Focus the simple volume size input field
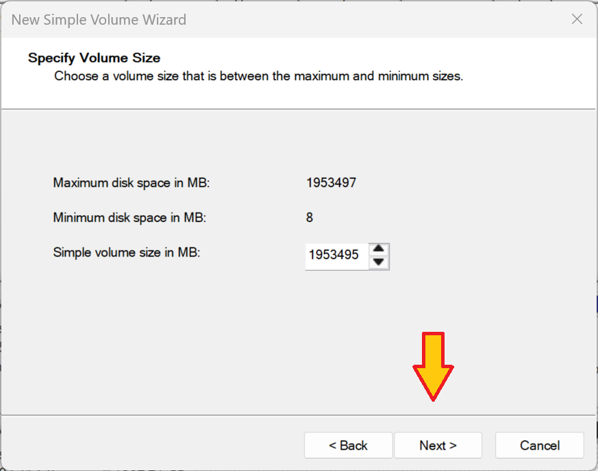 tap(335, 255)
